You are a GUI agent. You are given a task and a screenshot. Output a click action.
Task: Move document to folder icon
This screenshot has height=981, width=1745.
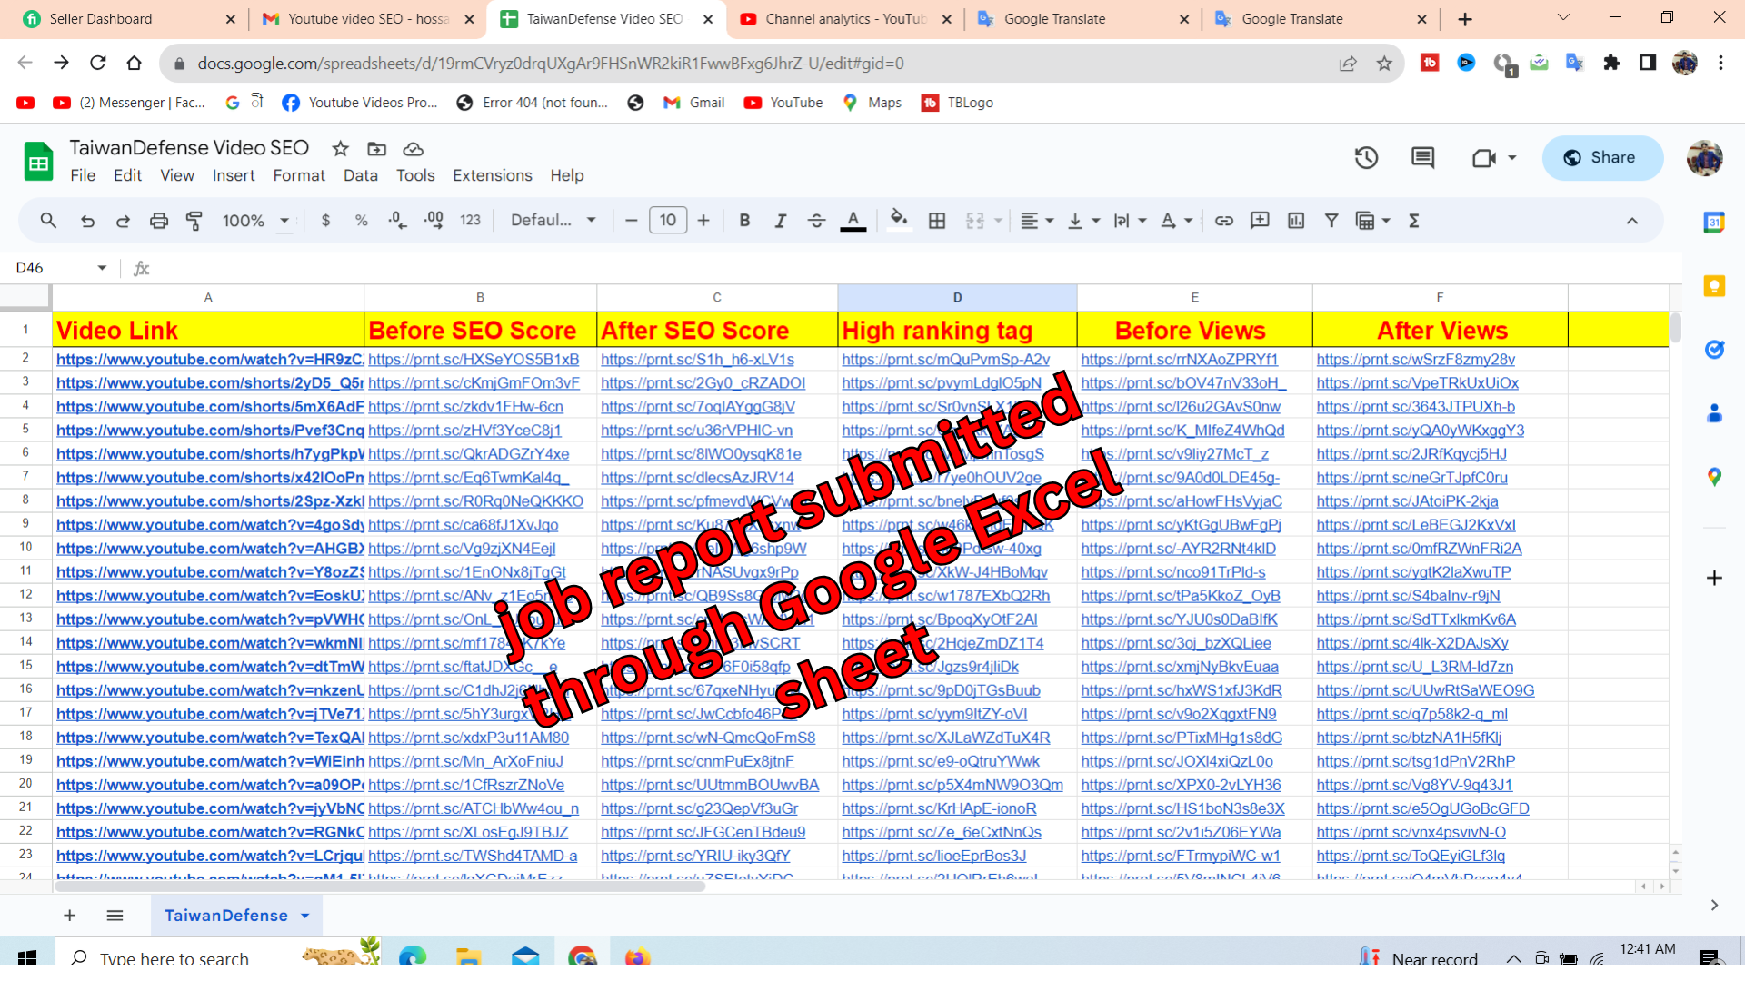click(x=376, y=149)
